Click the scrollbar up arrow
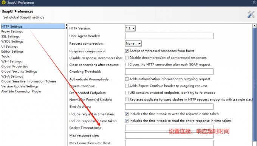This screenshot has height=146, width=257. click(254, 26)
